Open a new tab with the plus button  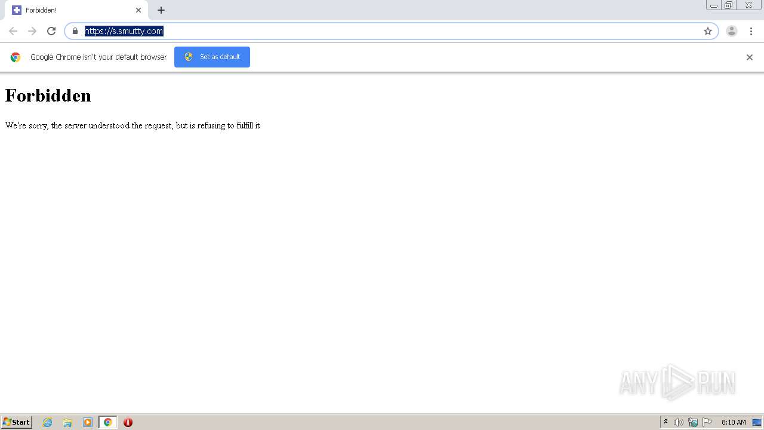[x=161, y=10]
